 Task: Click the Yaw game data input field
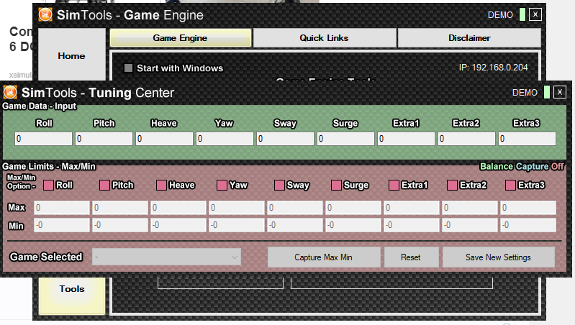[x=225, y=139]
